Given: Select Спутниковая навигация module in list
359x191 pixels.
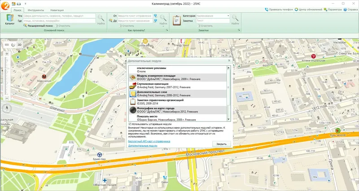Looking at the screenshot, I should point(178,86).
